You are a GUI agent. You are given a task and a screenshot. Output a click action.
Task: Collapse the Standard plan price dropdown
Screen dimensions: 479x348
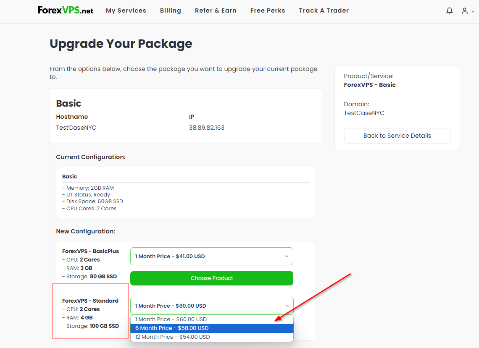212,306
